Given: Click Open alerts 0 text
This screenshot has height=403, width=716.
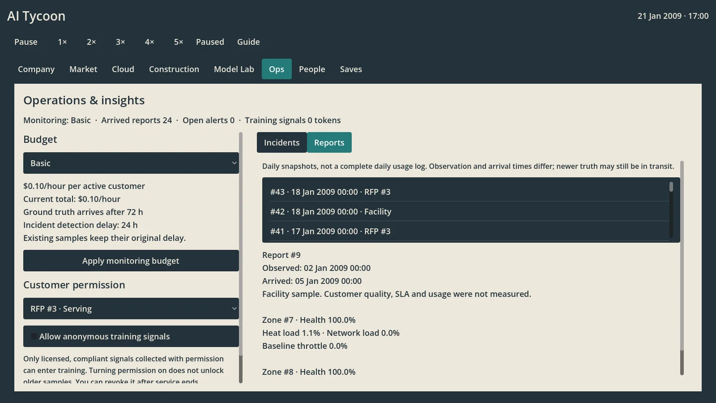Looking at the screenshot, I should click(x=209, y=120).
